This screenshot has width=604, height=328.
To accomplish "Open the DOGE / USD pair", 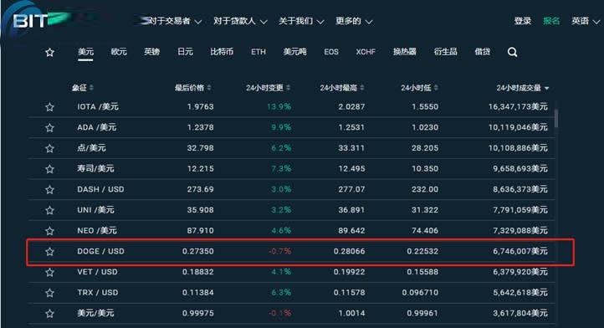I will [x=100, y=251].
